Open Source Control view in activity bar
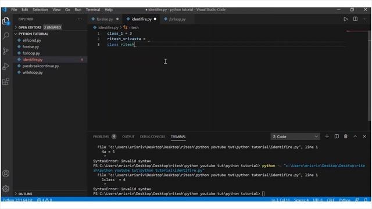The width and height of the screenshot is (372, 209). point(6,51)
